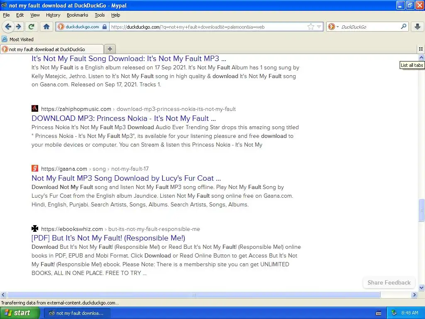
Task: Select the 'not my fault download at DuckDuckGo' tab
Action: click(52, 49)
